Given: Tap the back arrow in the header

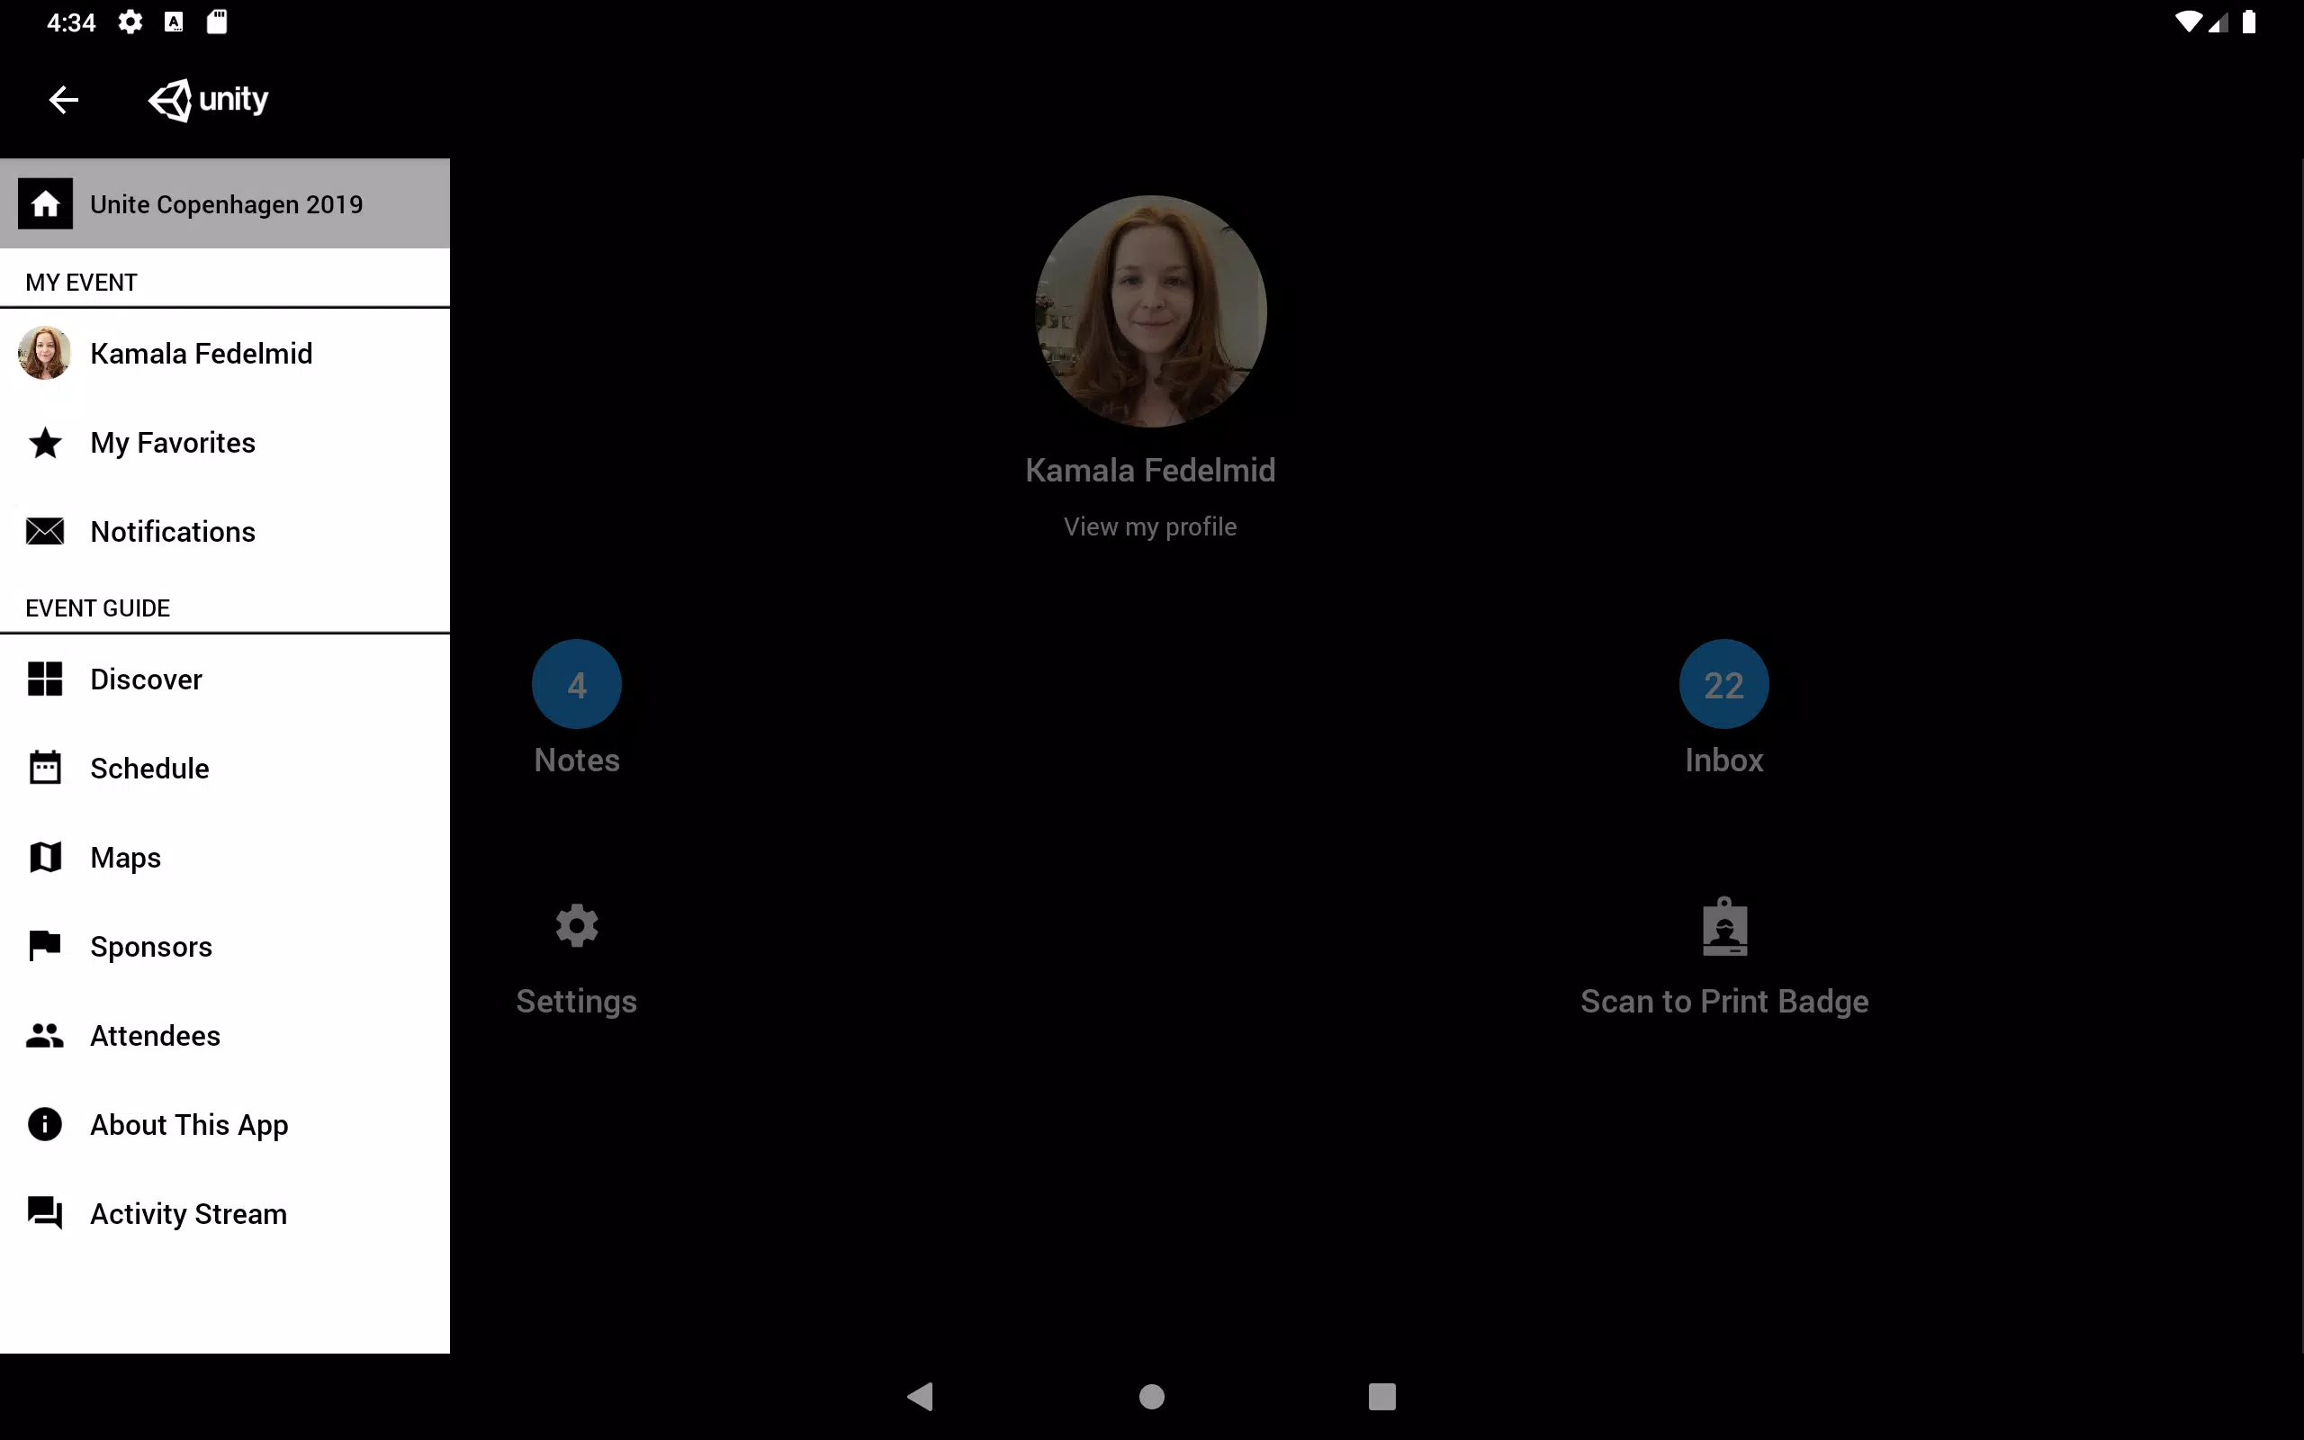Looking at the screenshot, I should 64,99.
